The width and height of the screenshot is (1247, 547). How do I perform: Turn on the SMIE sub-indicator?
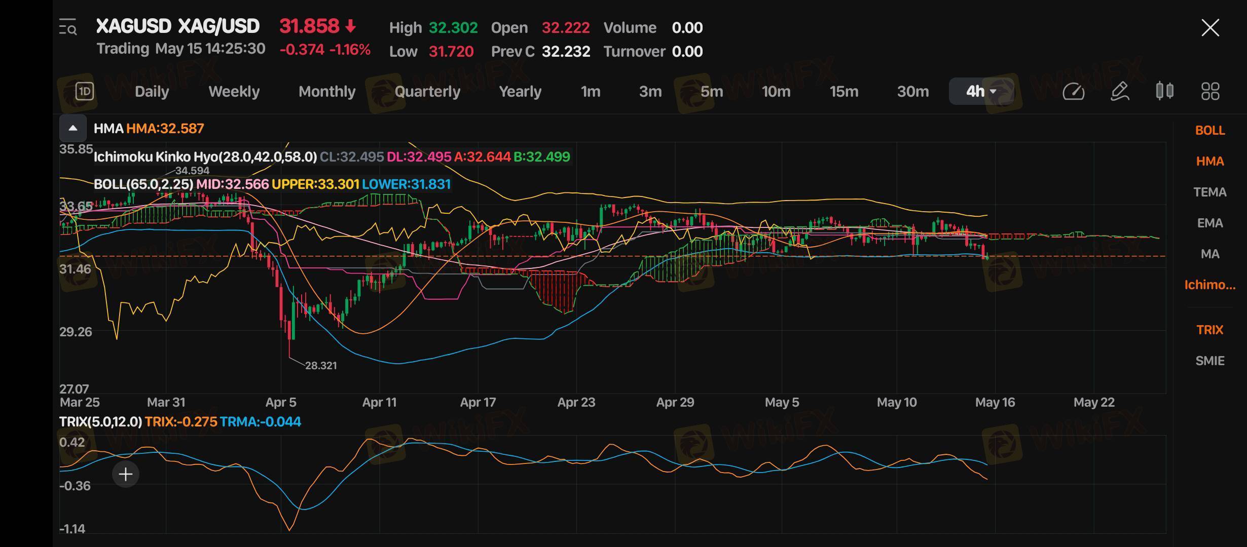(1209, 361)
